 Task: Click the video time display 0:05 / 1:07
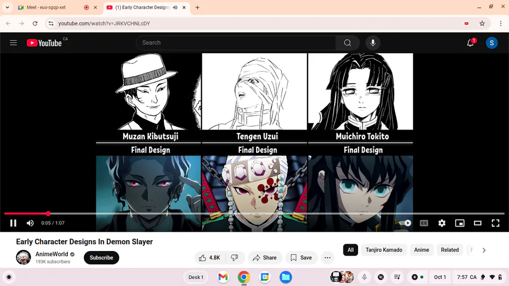point(53,223)
